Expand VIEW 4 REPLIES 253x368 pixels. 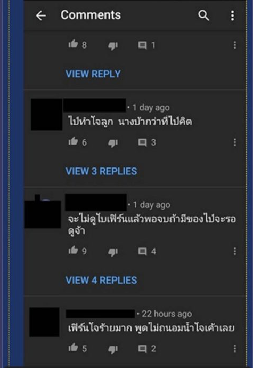coord(101,280)
